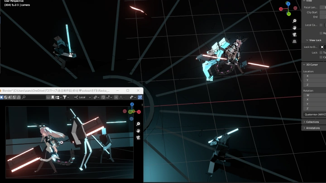Click the small dropdown arrow right of the search field
Image resolution: width=326 pixels, height=183 pixels.
click(48, 97)
